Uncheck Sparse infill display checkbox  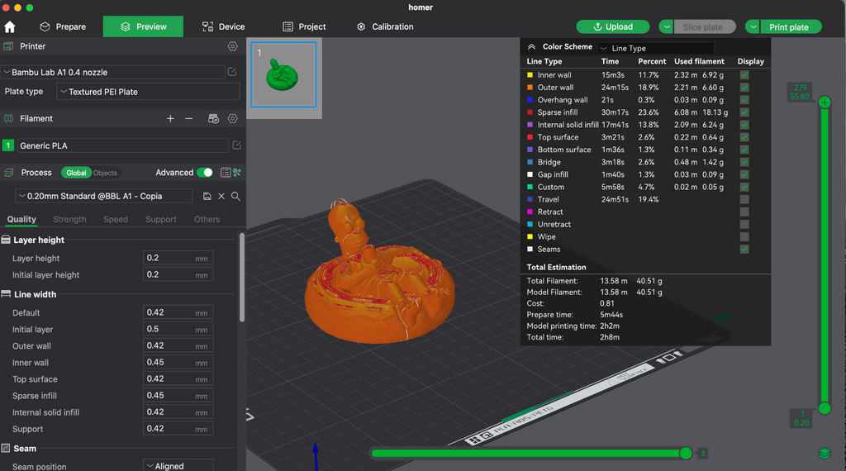coord(744,112)
